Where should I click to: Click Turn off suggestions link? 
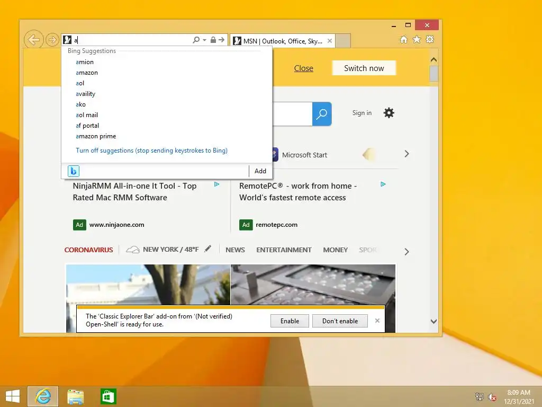[151, 151]
